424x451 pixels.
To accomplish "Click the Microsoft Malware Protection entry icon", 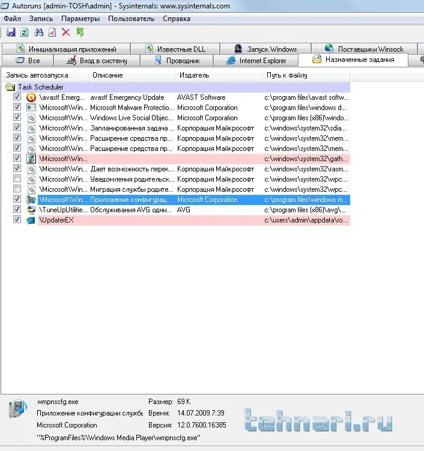I will (x=31, y=108).
